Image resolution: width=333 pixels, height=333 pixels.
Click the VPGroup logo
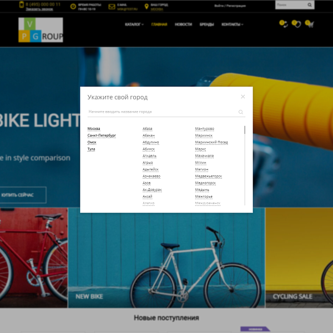click(41, 30)
